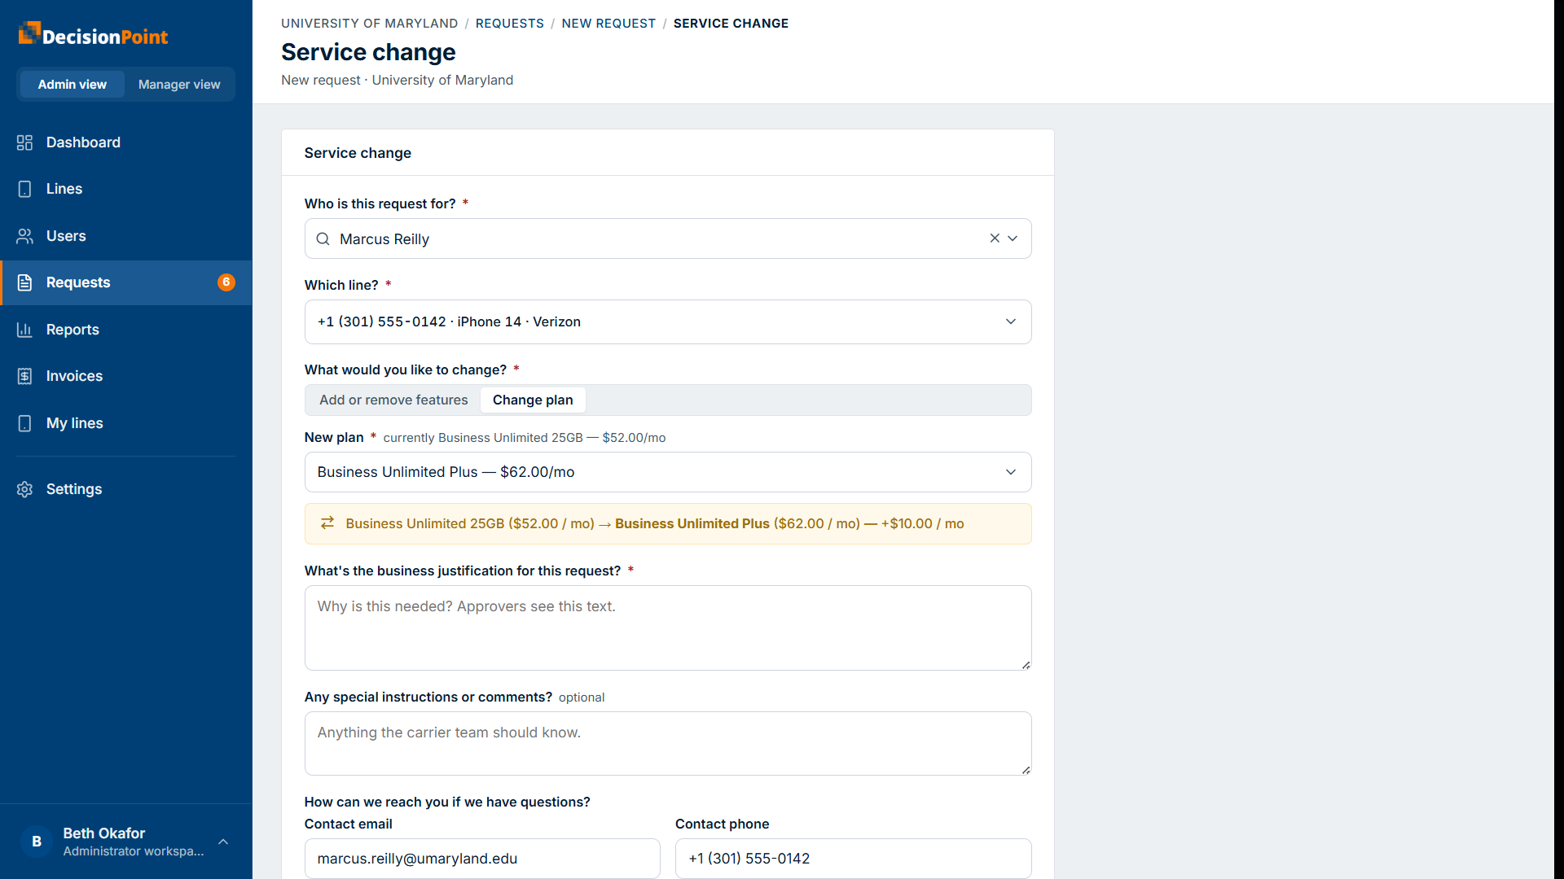This screenshot has height=879, width=1564.
Task: Open Reports in the sidebar
Action: point(126,330)
